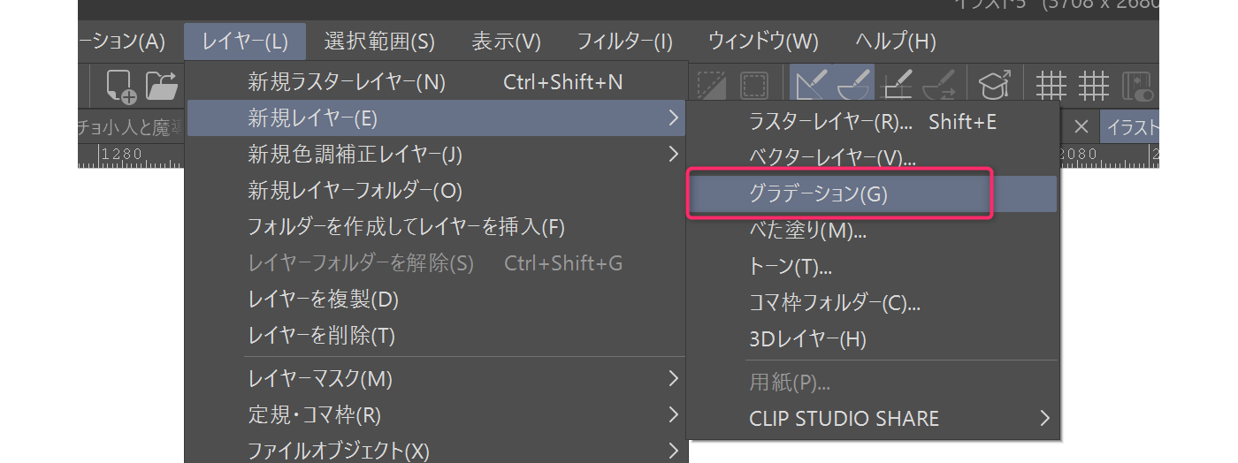
Task: Expand the CLIP STUDIO SHARE submenu
Action: 844,419
